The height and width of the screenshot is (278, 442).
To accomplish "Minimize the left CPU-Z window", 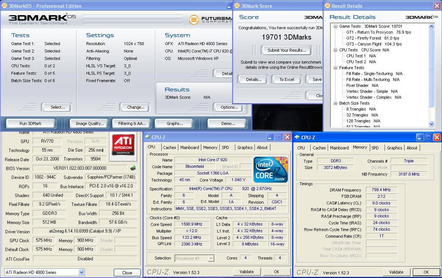I will pos(270,137).
